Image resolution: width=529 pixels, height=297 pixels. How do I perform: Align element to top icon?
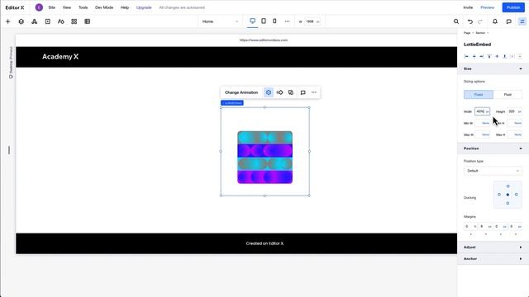coord(489,56)
